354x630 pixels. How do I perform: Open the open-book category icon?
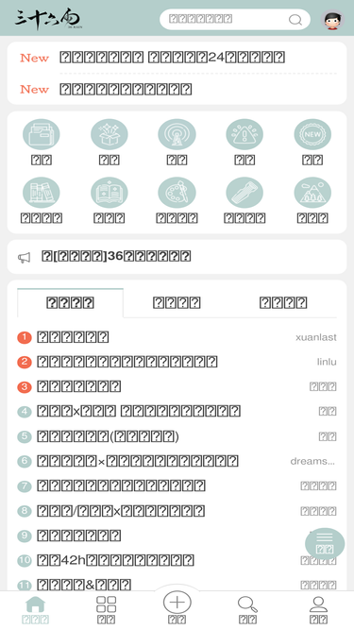tap(109, 193)
